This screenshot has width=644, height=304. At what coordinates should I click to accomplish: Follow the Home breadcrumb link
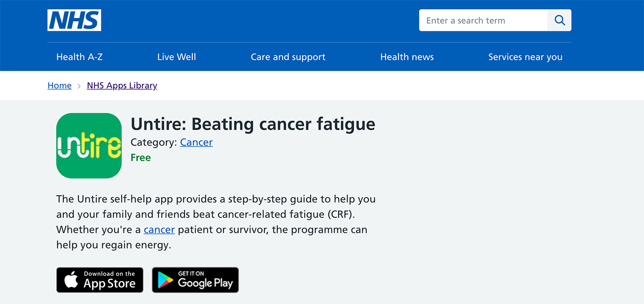(x=59, y=85)
